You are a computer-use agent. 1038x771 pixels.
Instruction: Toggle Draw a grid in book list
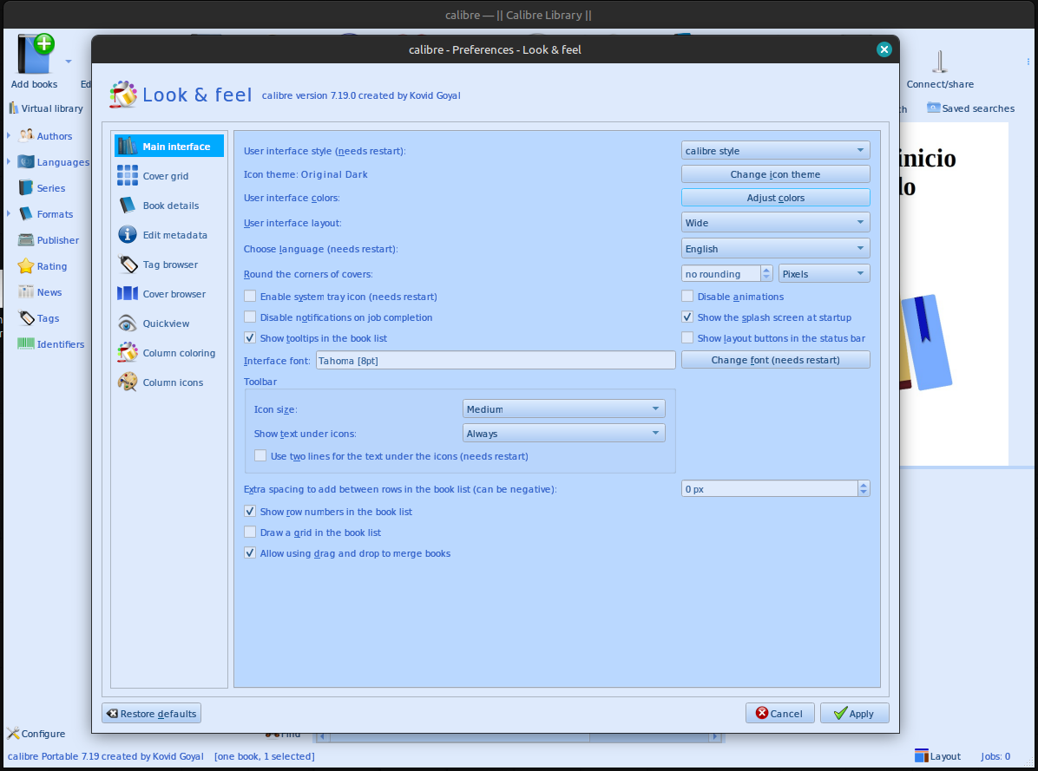pyautogui.click(x=250, y=533)
